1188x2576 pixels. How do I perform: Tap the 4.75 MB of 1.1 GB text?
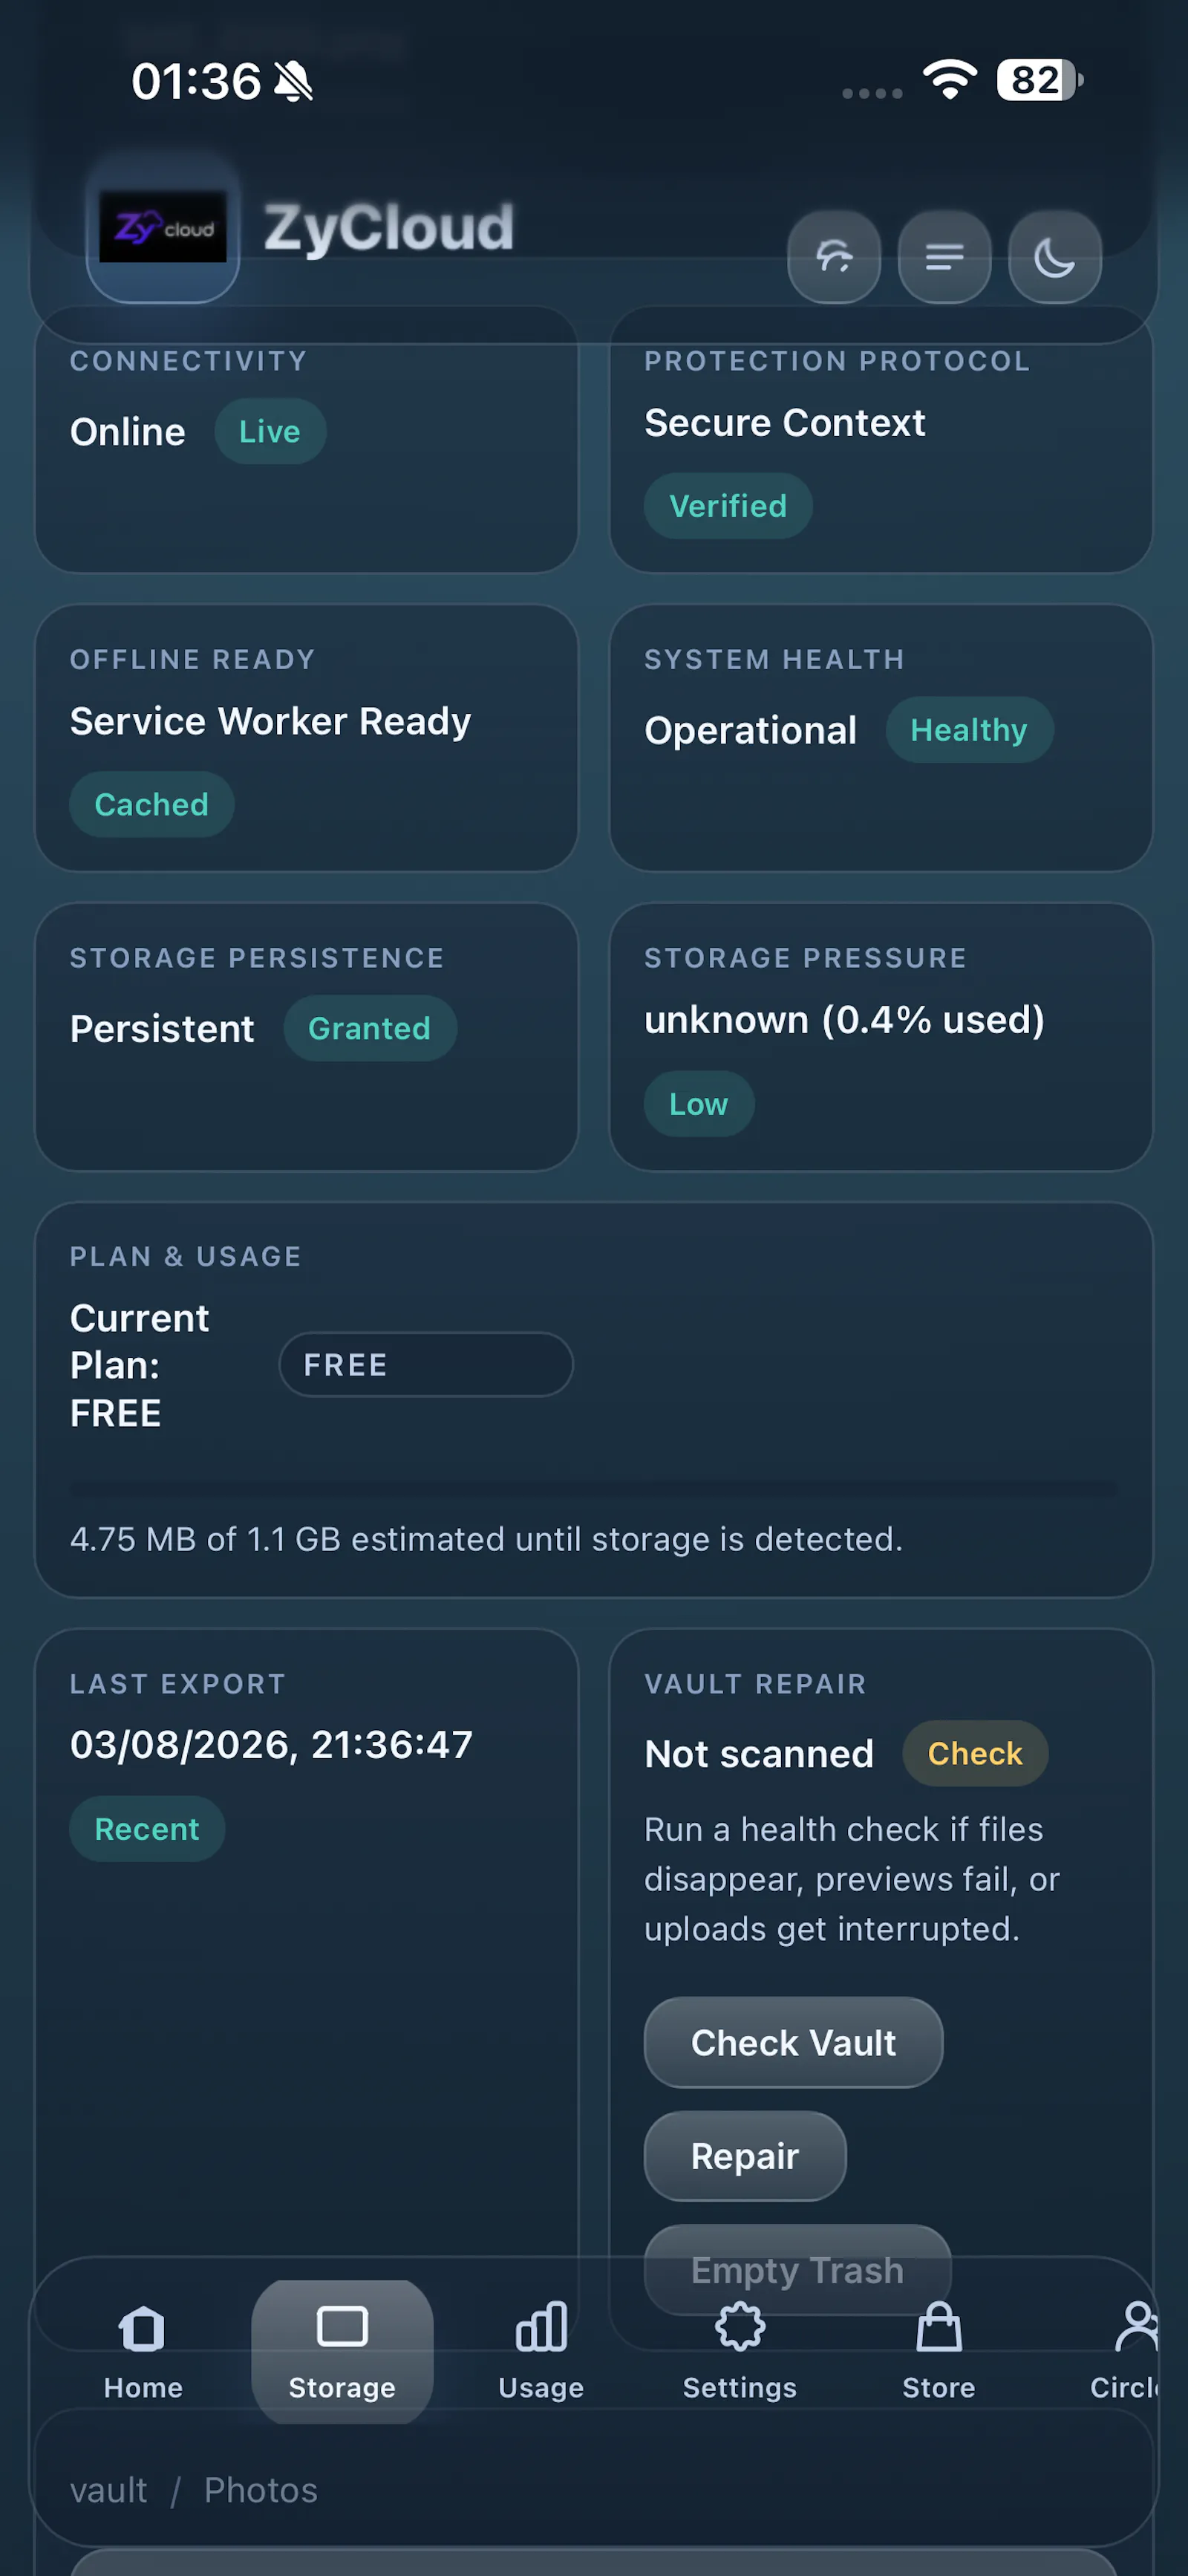486,1539
